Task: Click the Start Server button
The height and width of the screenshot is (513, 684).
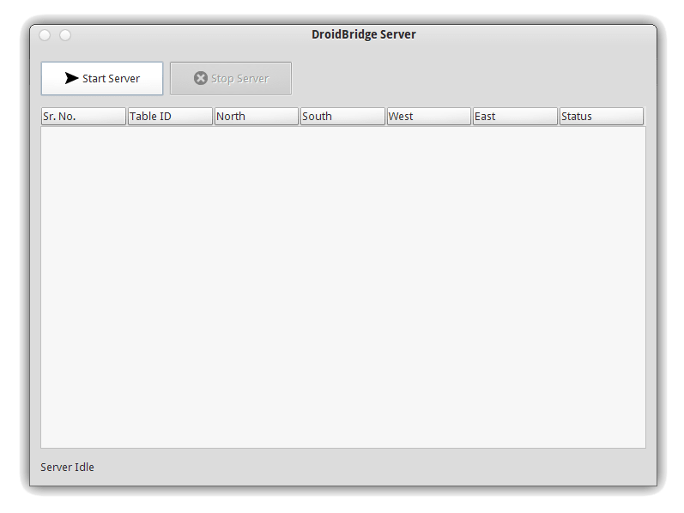Action: pos(102,79)
